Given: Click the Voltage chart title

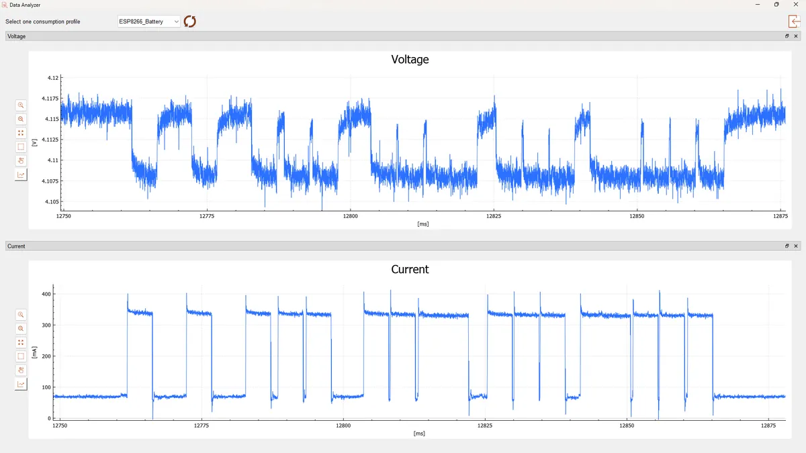Looking at the screenshot, I should [410, 59].
